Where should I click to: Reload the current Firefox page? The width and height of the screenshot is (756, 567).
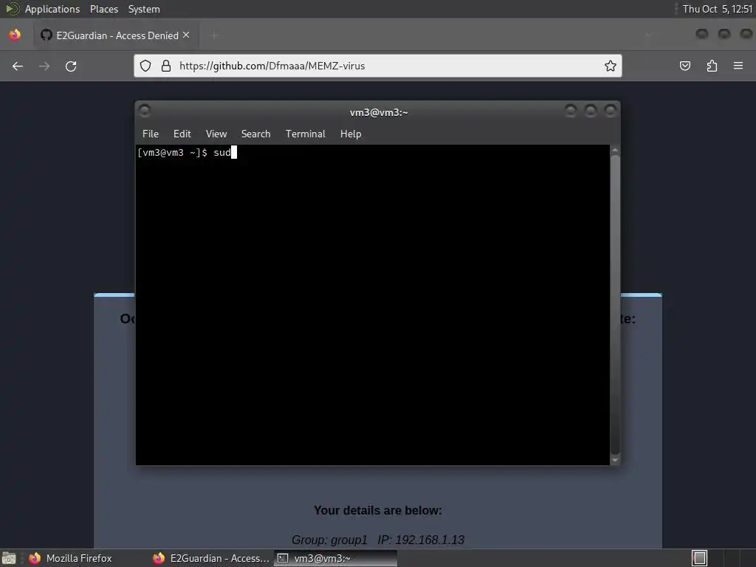(71, 66)
